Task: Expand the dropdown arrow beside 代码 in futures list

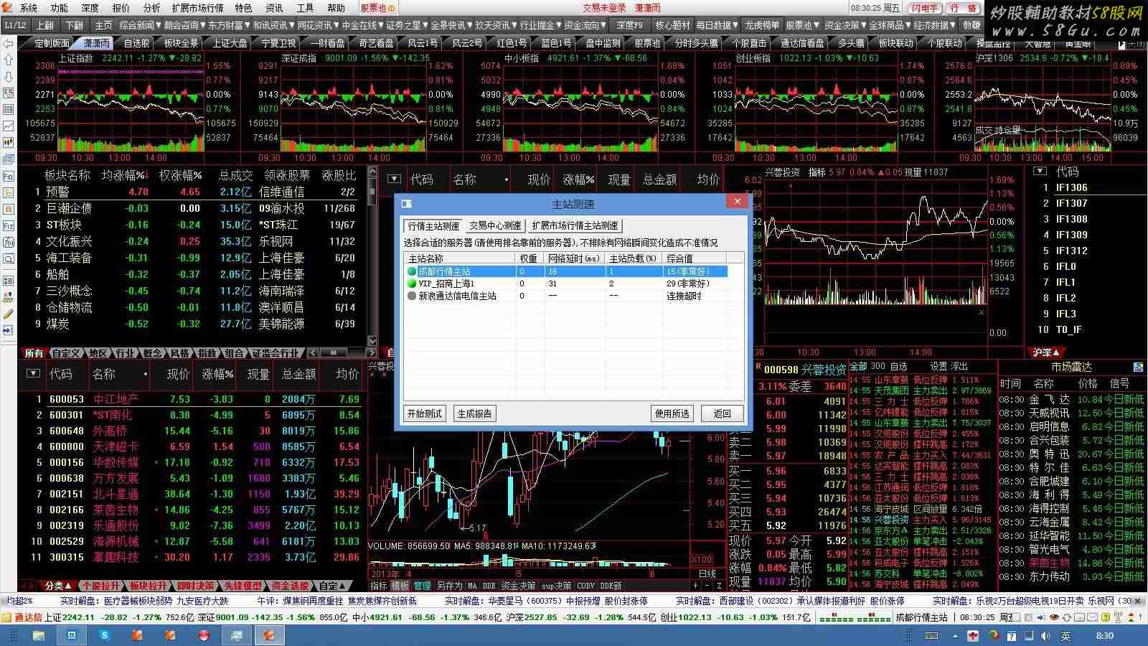Action: [x=1040, y=172]
